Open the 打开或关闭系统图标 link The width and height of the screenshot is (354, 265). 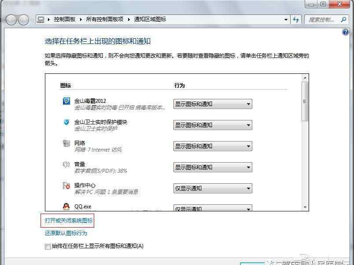[x=69, y=220]
